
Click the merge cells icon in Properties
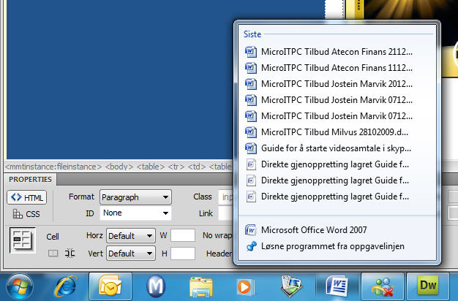[x=53, y=253]
